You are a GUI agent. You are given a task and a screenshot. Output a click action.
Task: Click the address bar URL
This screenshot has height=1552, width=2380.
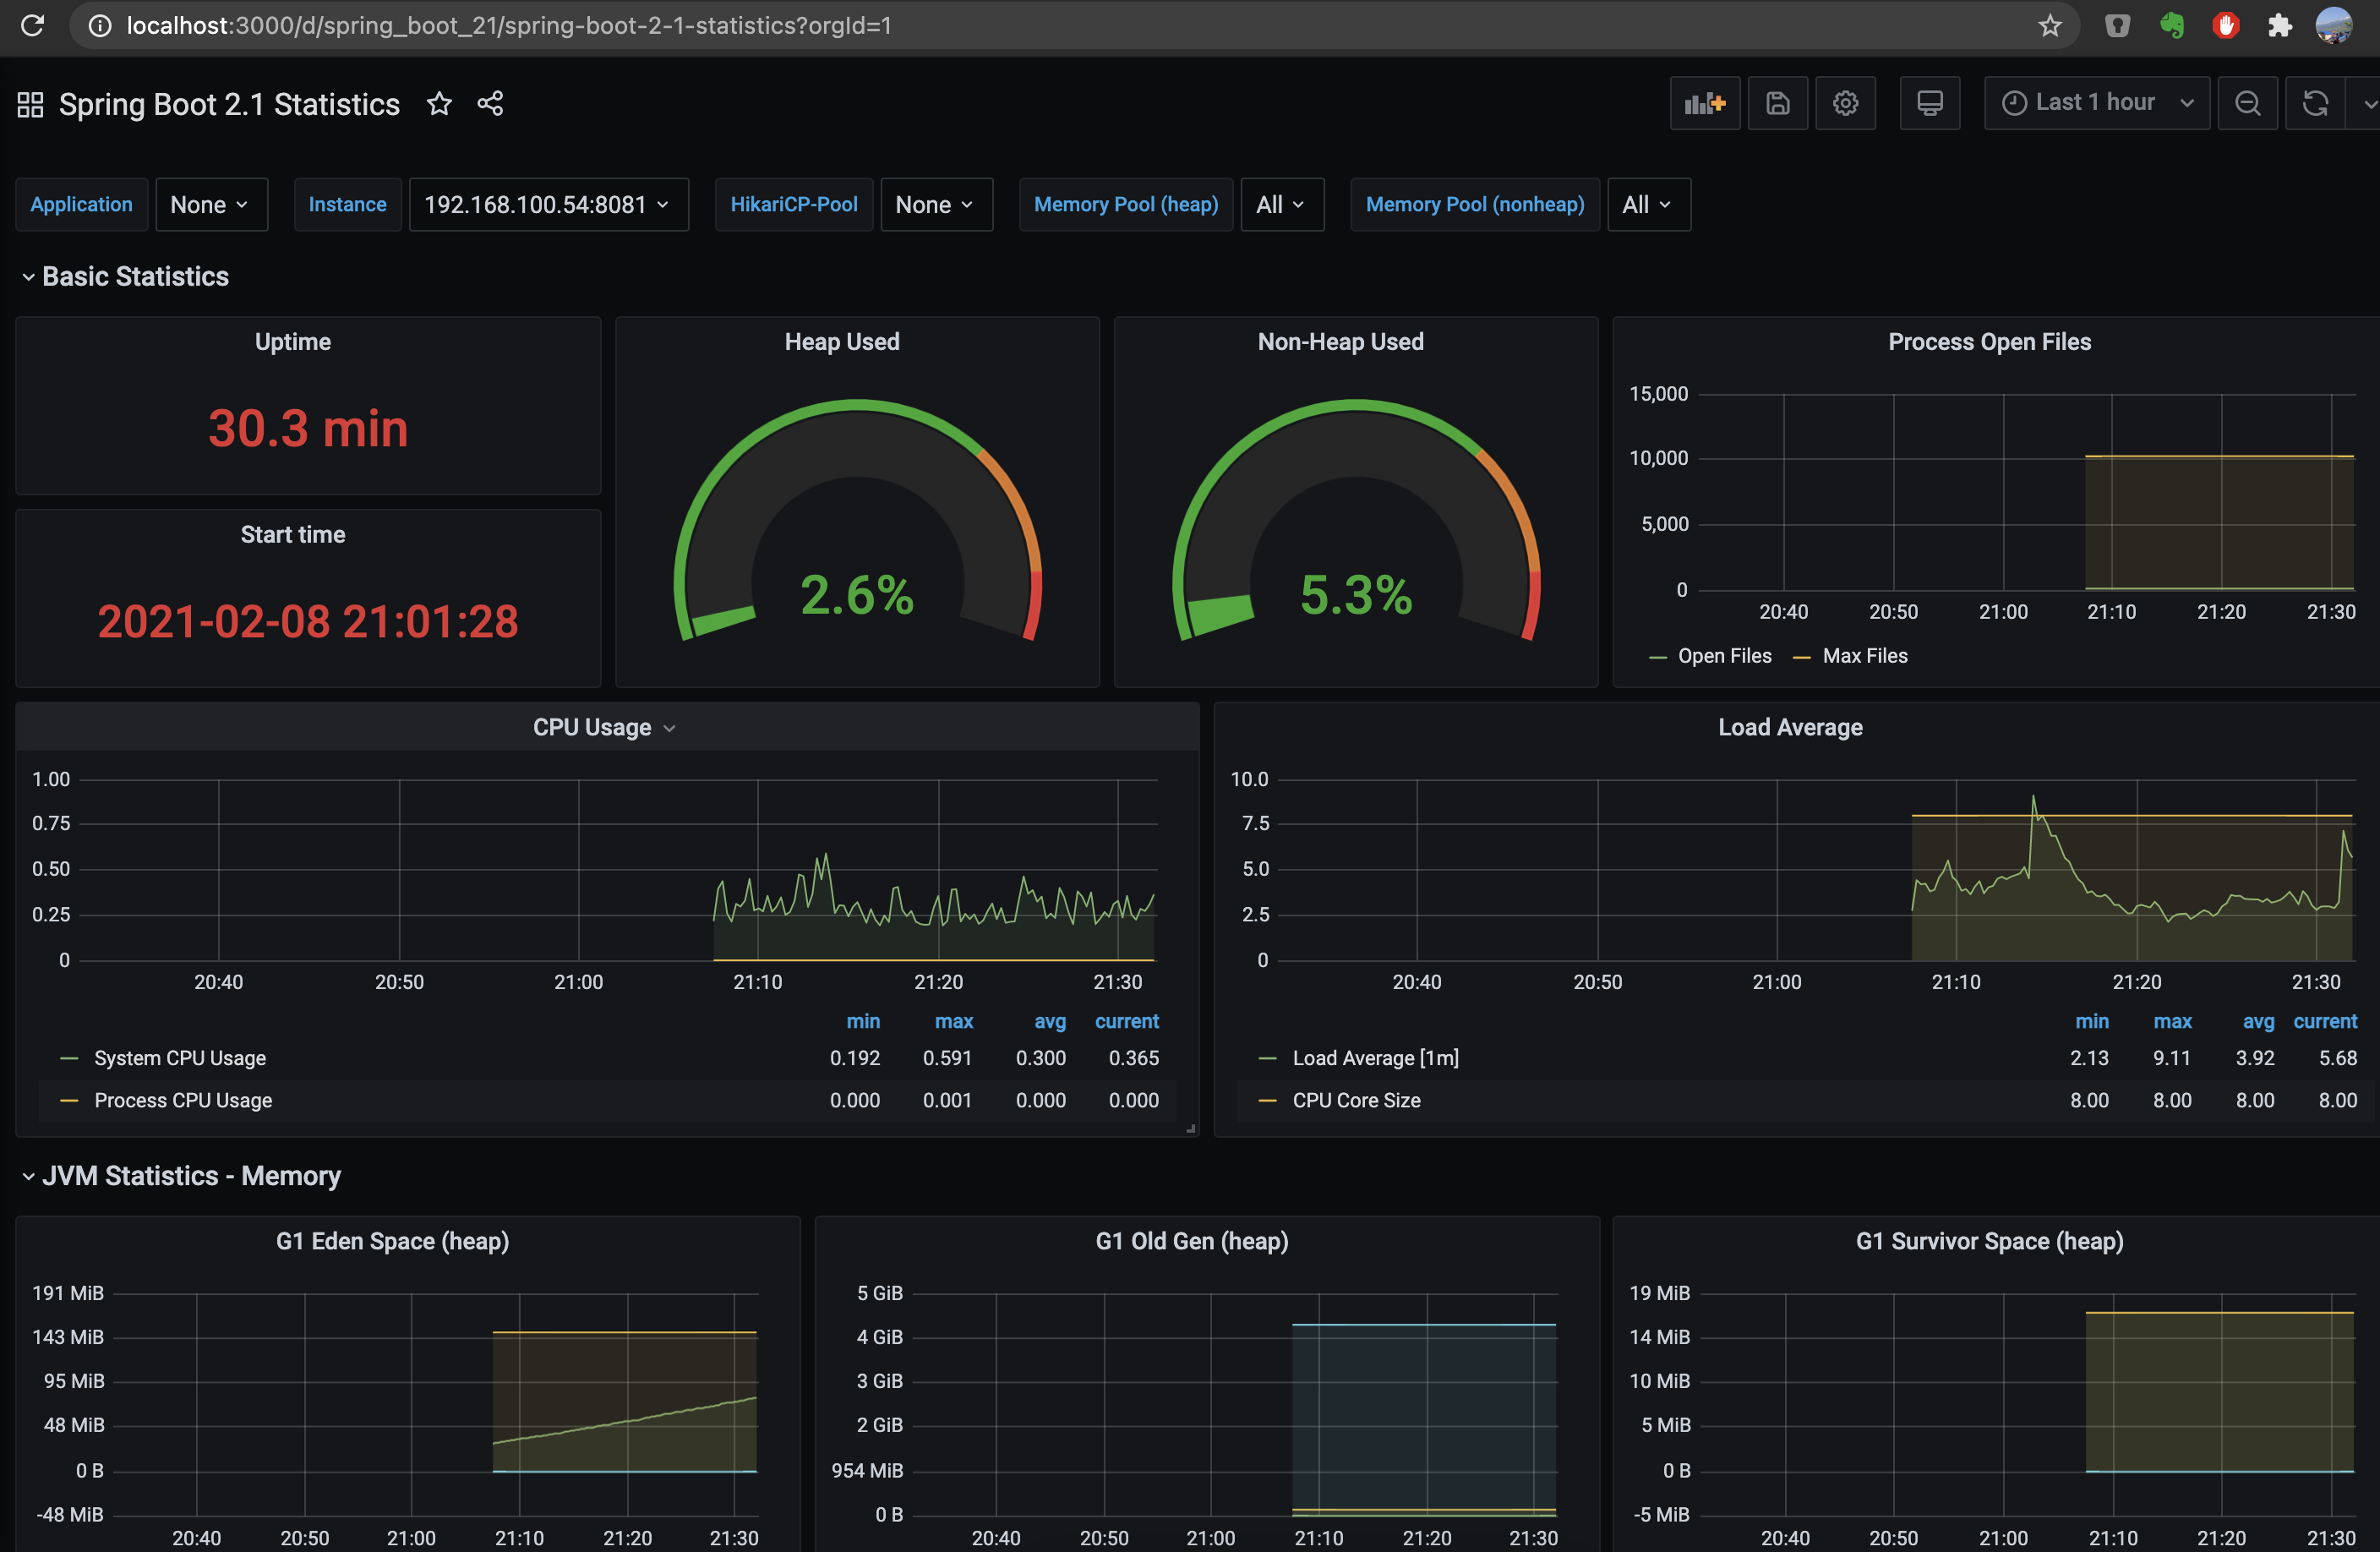pos(509,25)
